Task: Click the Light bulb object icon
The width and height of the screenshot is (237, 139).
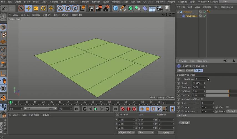Action: click(167, 8)
